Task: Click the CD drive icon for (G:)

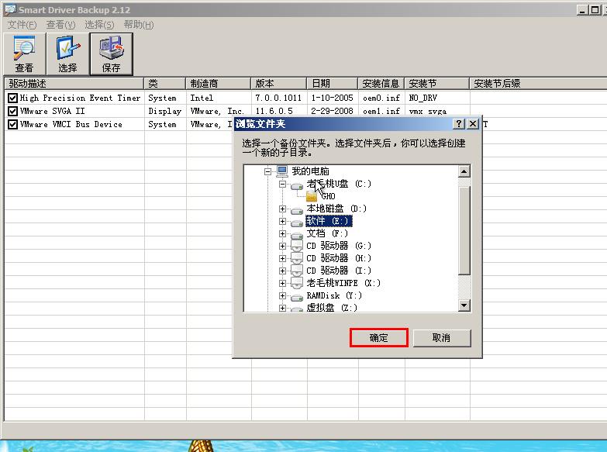Action: [297, 246]
